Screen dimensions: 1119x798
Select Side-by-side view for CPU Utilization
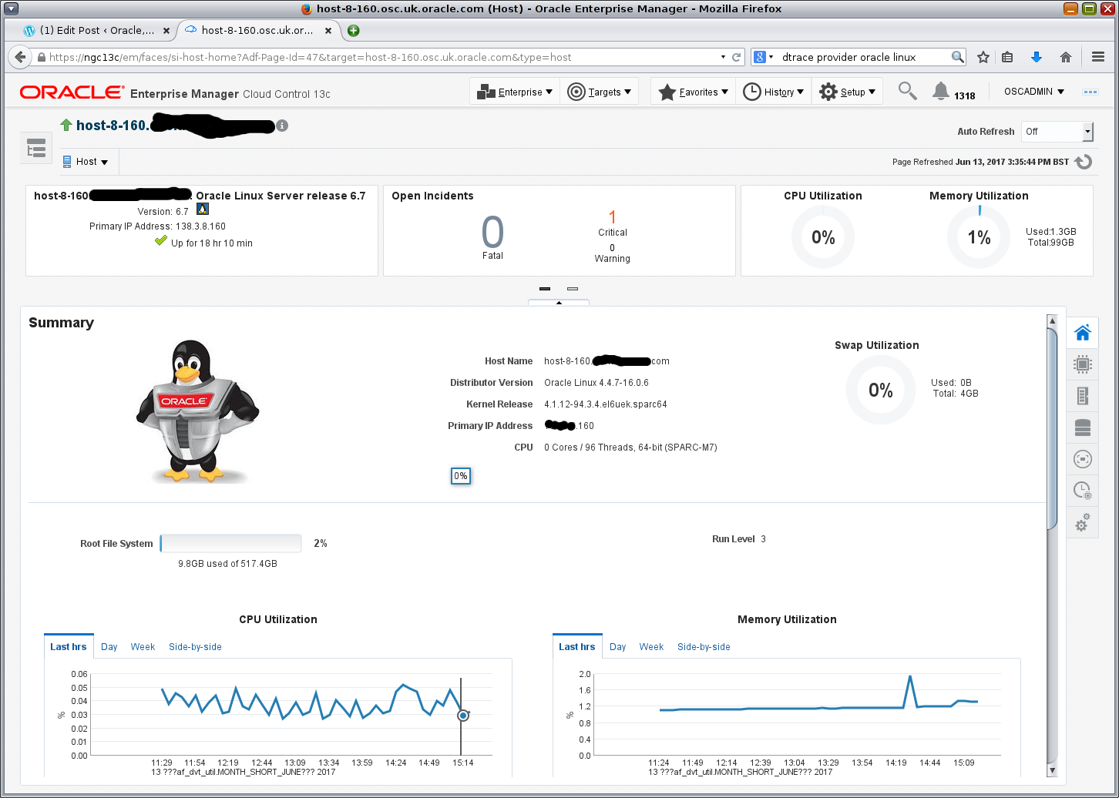(195, 647)
